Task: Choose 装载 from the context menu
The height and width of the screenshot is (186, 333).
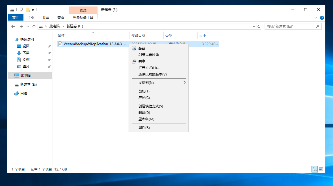Action: 159,48
